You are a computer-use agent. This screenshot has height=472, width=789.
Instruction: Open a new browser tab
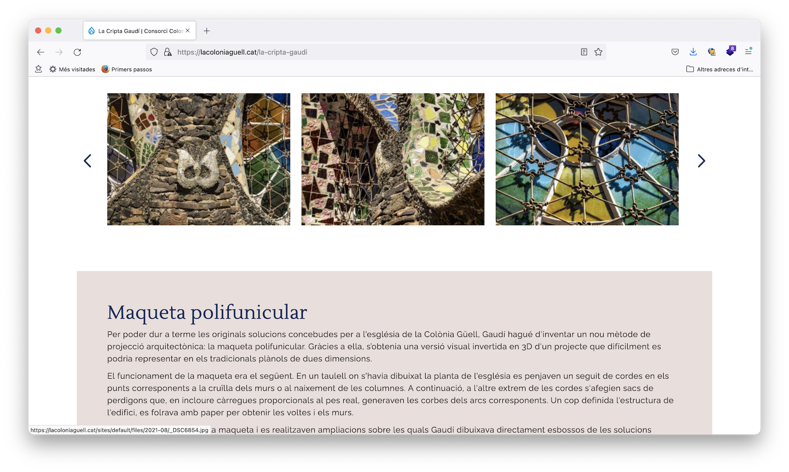(x=207, y=31)
